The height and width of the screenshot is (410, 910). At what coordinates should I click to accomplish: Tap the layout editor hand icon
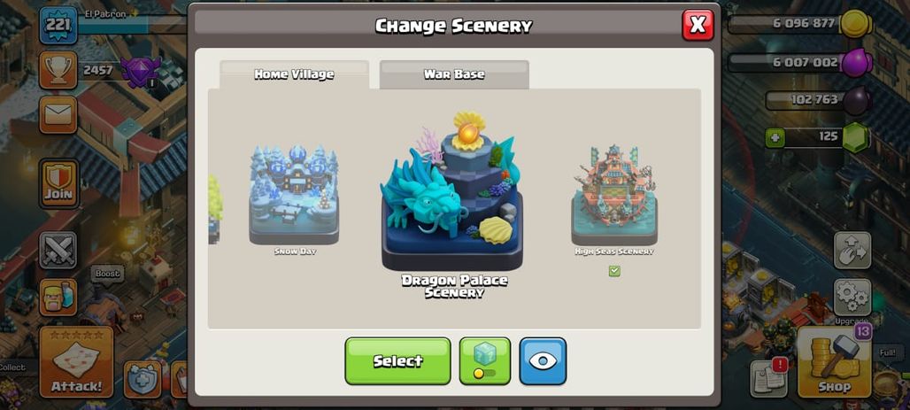point(852,251)
